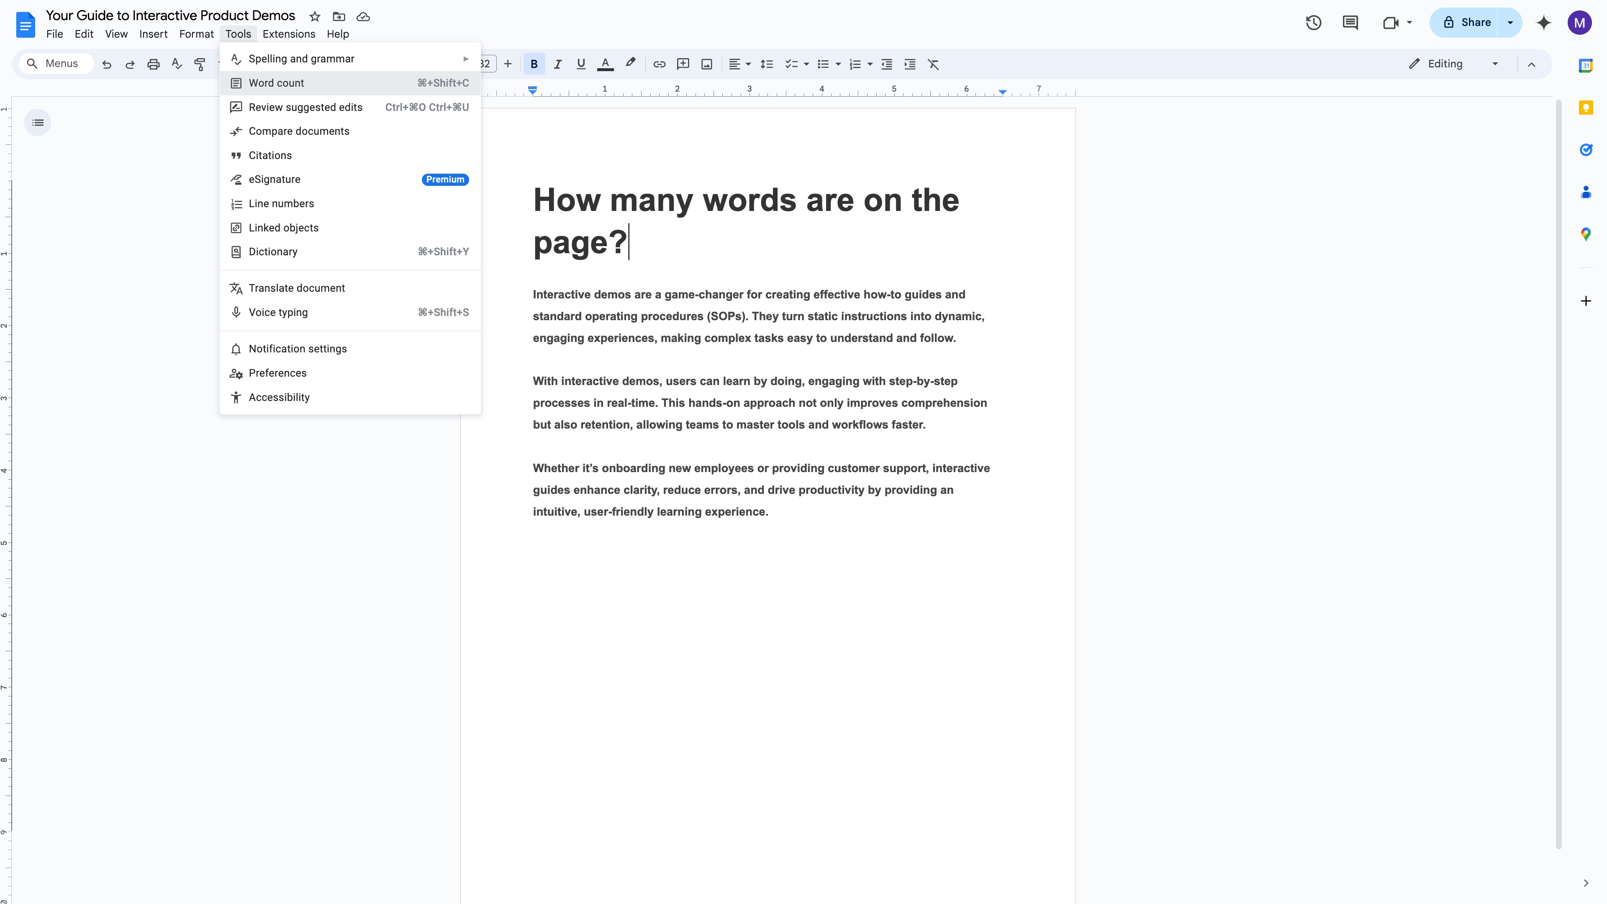Show all comments panel

click(1350, 23)
